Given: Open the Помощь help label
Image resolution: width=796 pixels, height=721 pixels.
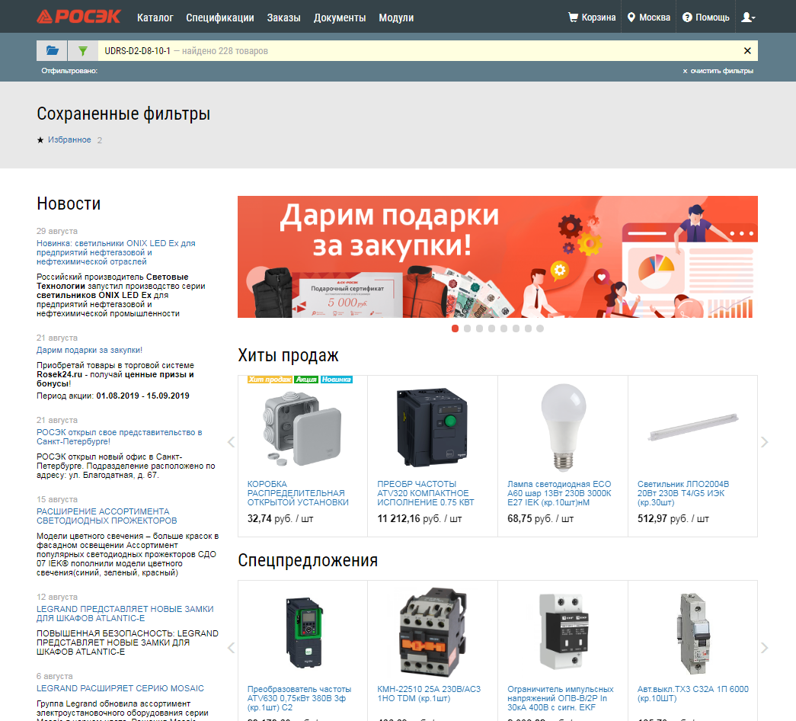Looking at the screenshot, I should click(712, 18).
